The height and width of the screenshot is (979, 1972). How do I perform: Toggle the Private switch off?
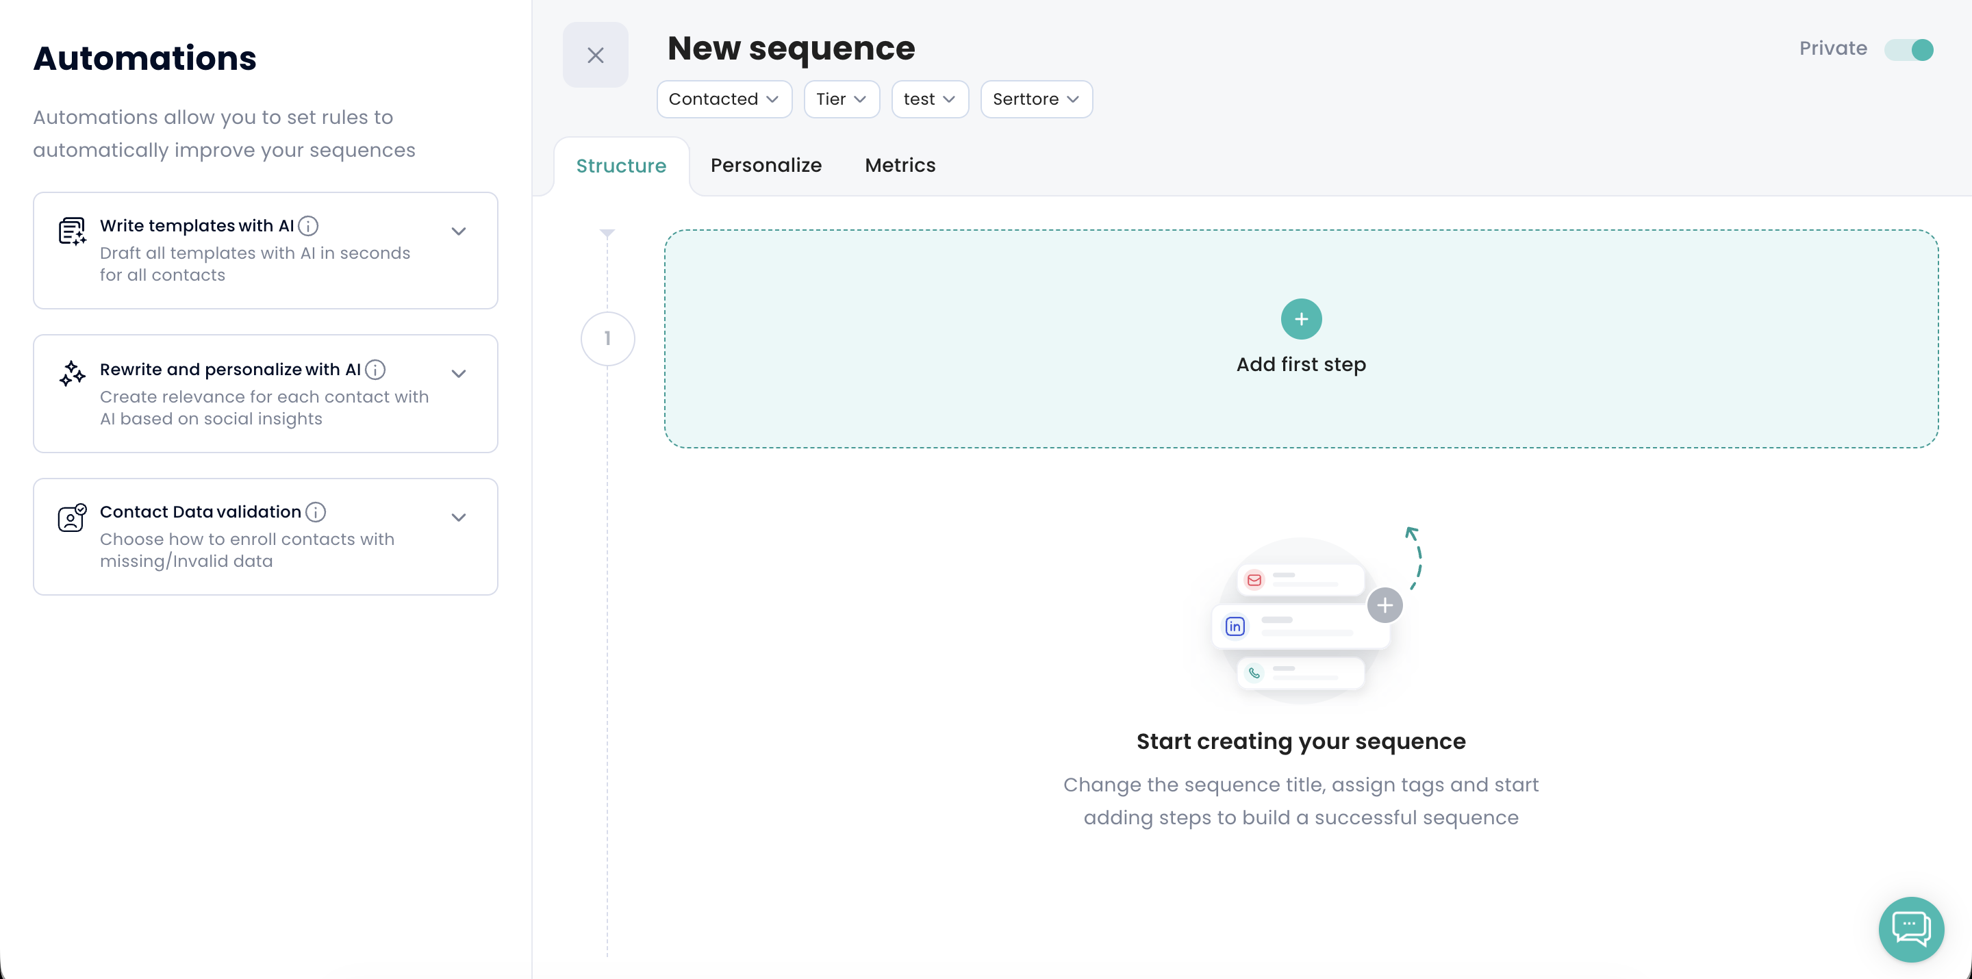(x=1908, y=50)
